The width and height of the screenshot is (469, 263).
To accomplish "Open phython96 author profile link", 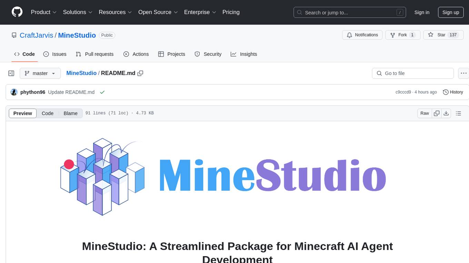I will coord(33,92).
